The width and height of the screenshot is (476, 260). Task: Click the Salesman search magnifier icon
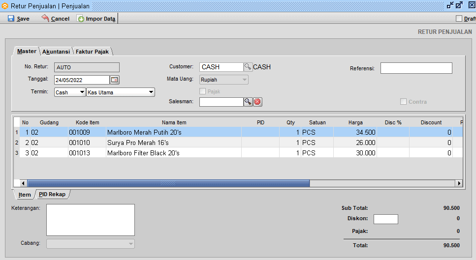click(x=248, y=102)
